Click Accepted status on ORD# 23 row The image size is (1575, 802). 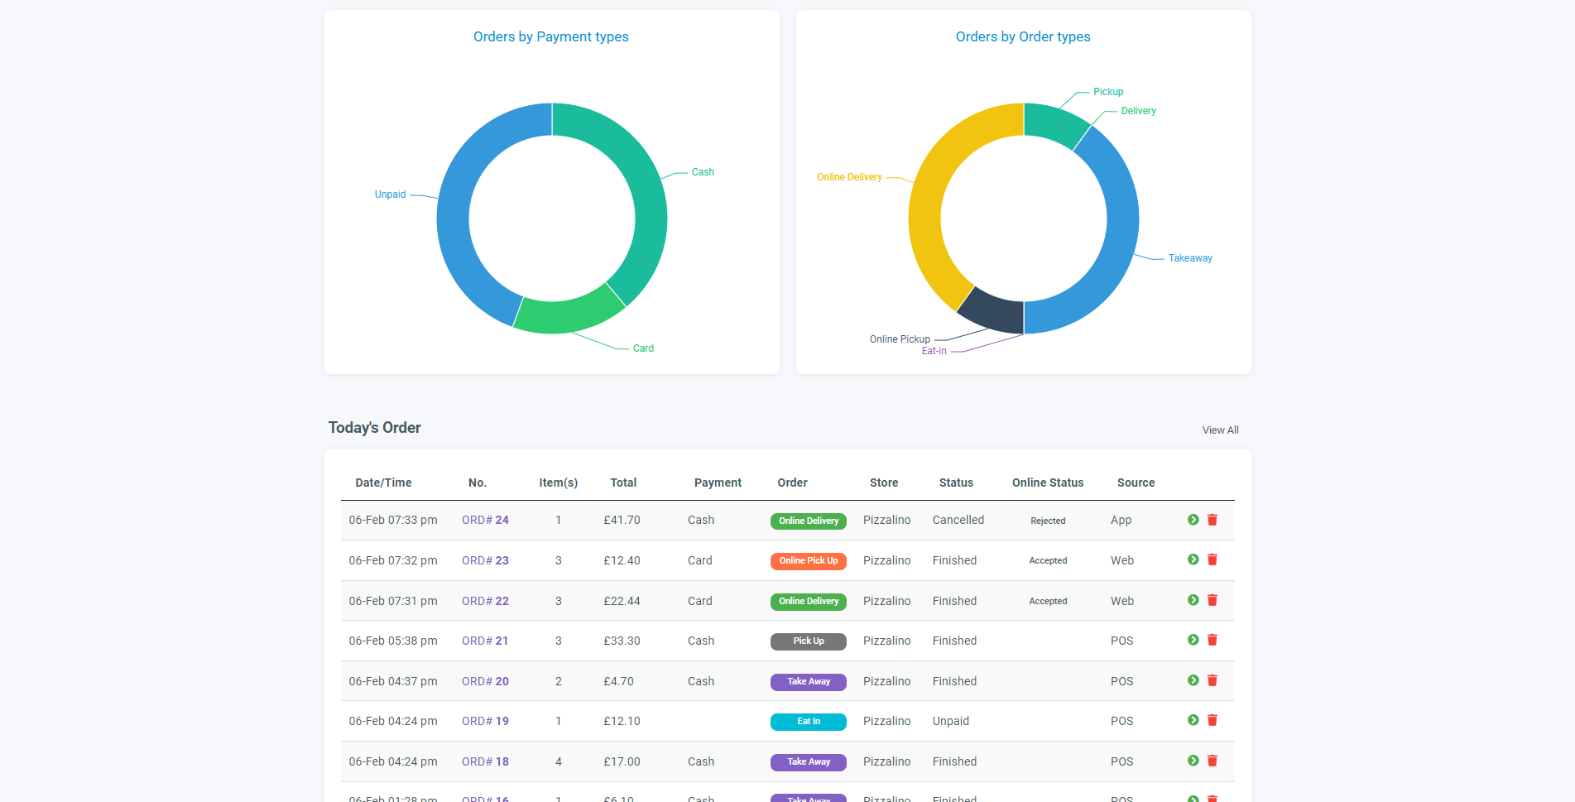[x=1048, y=560]
